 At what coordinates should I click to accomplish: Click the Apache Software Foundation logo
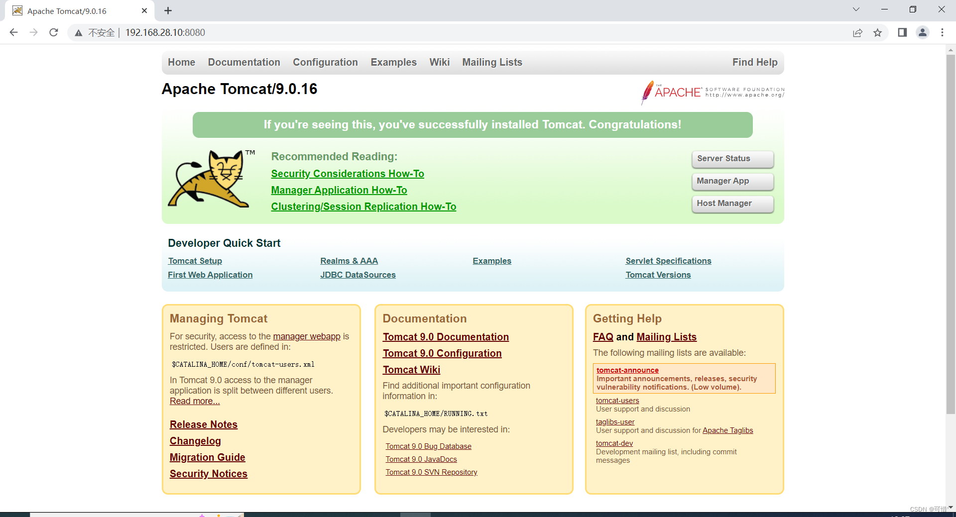[x=713, y=92]
